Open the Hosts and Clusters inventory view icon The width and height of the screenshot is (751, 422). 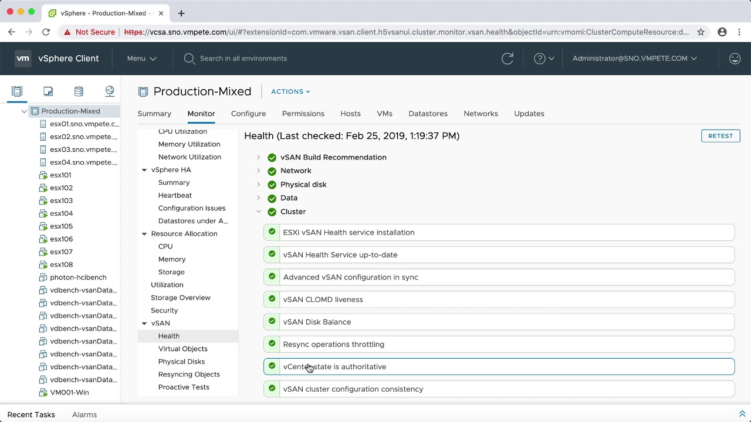pyautogui.click(x=17, y=91)
